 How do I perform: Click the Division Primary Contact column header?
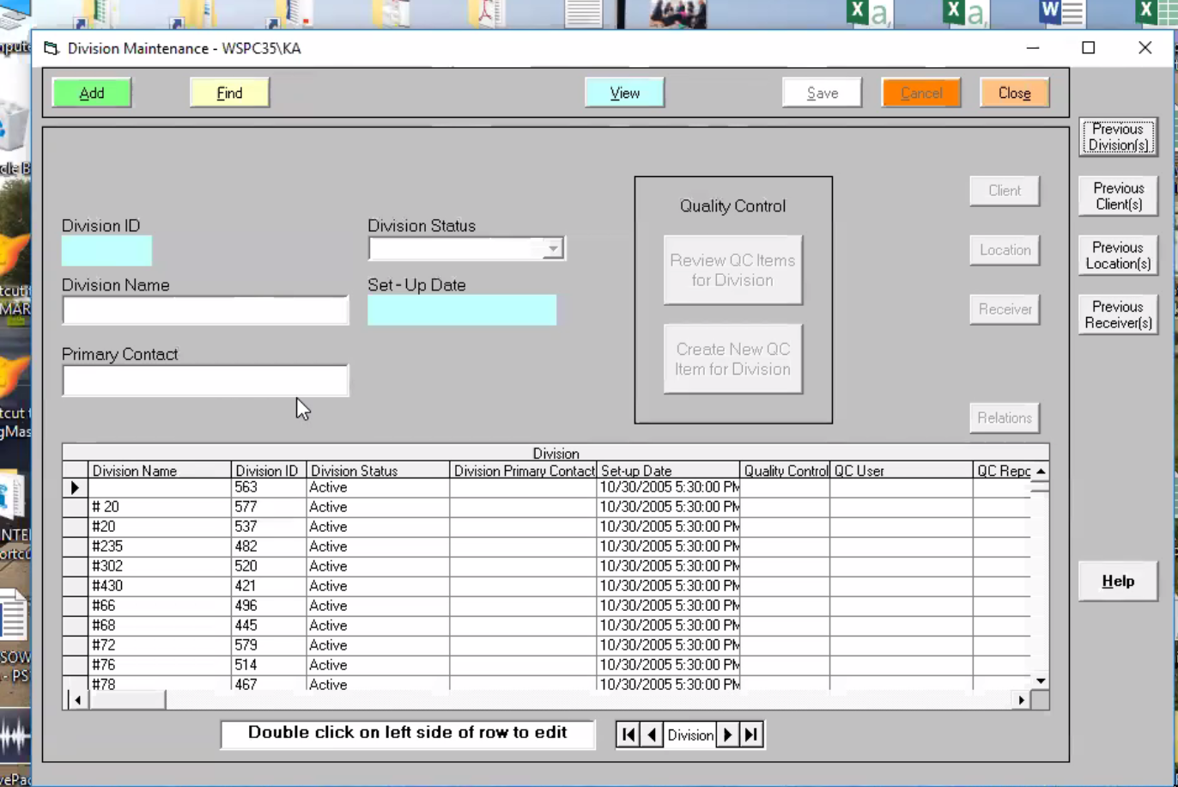tap(523, 471)
